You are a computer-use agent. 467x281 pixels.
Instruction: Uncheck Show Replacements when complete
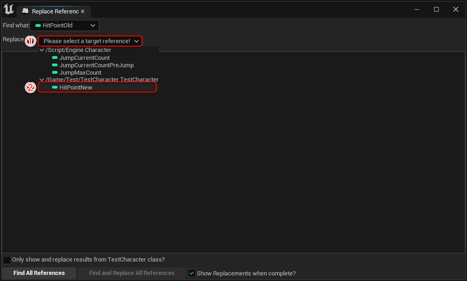click(192, 273)
